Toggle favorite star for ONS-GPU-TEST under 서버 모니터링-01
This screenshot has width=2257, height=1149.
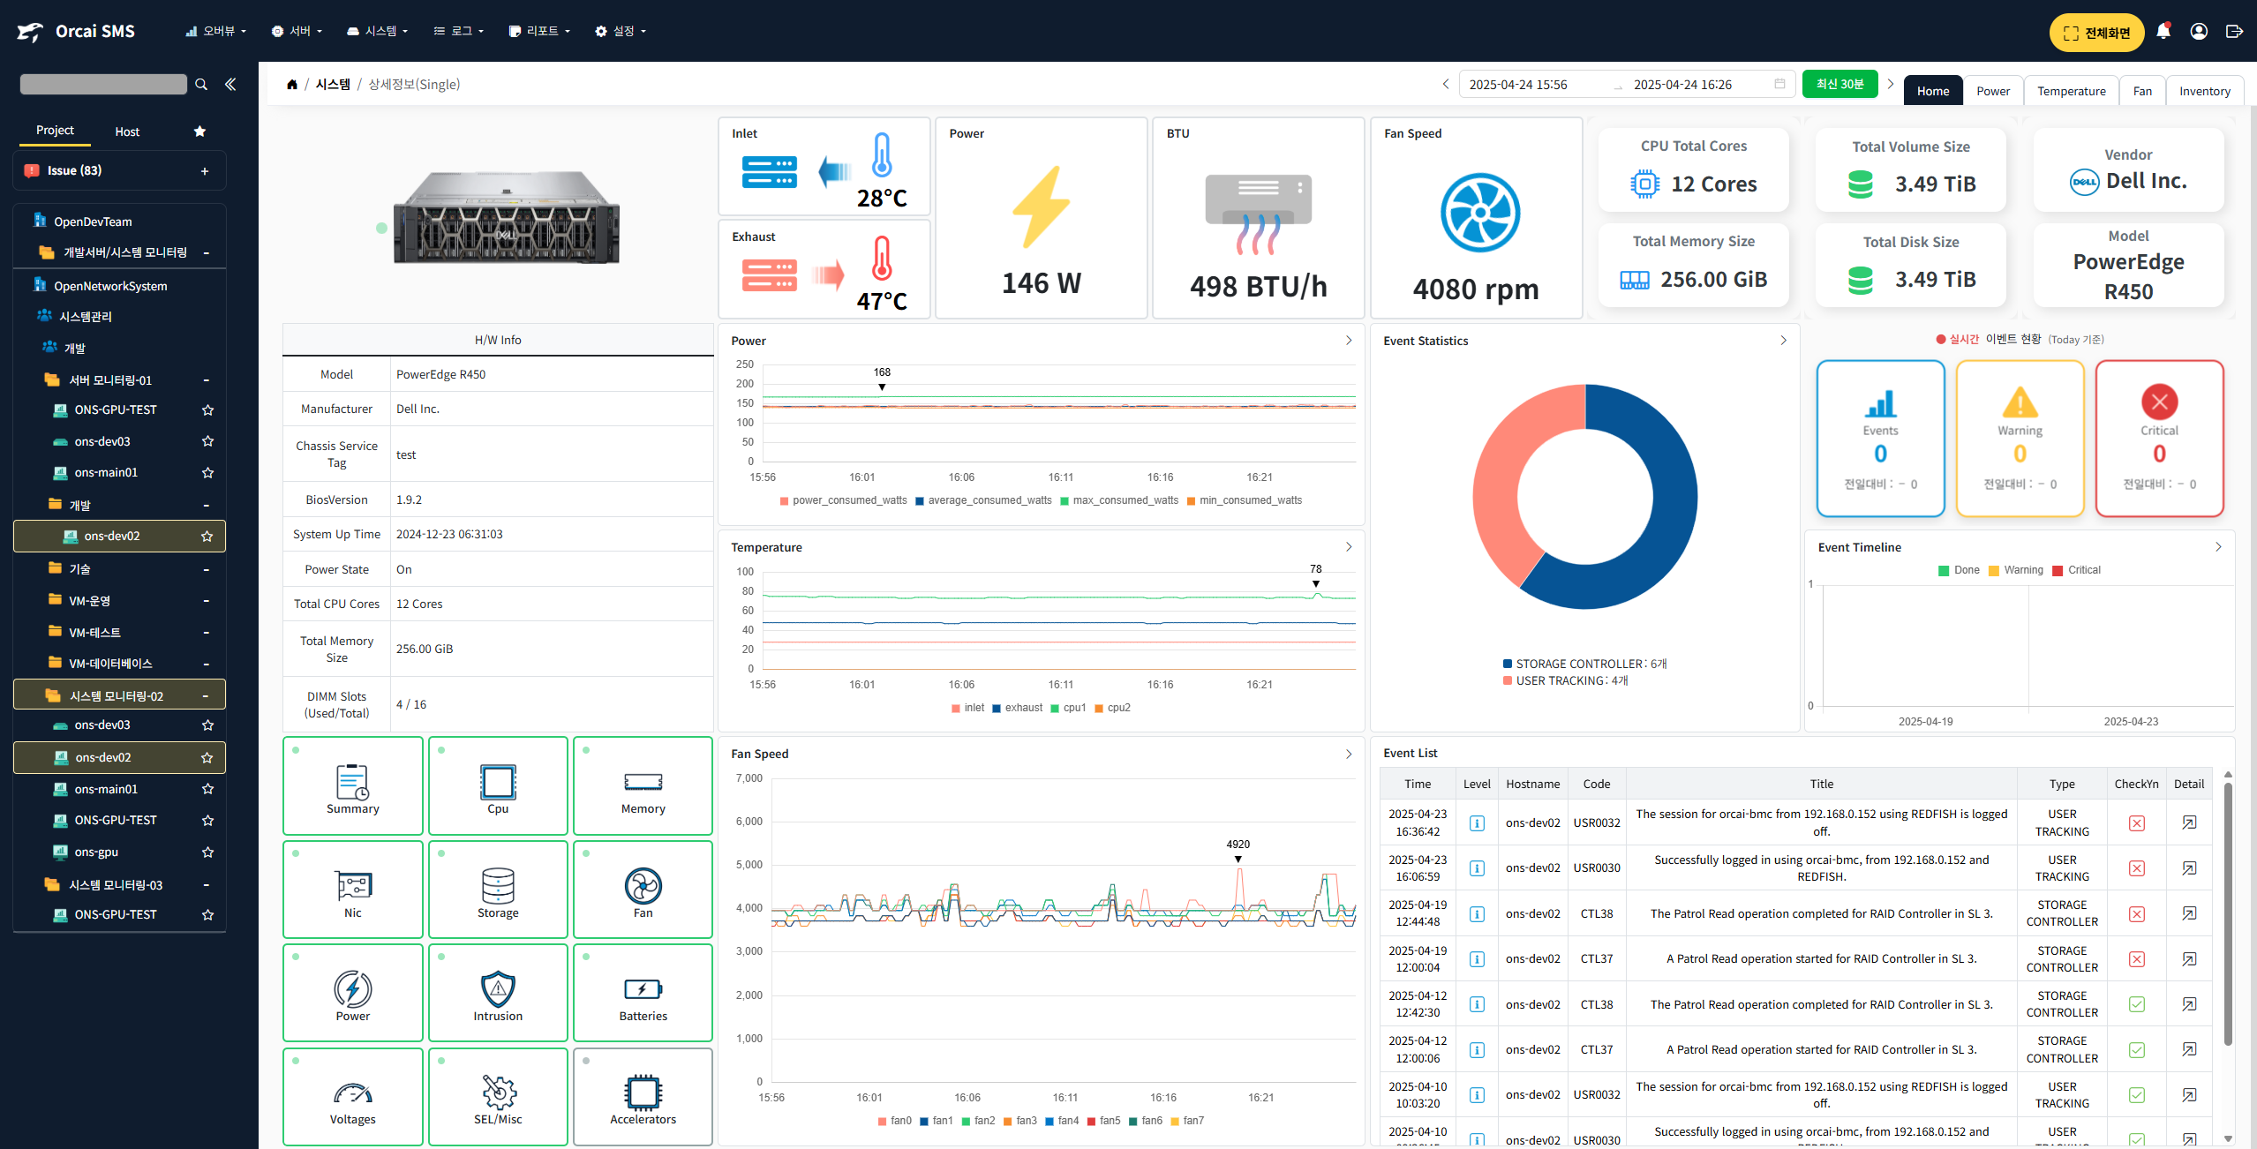point(207,409)
